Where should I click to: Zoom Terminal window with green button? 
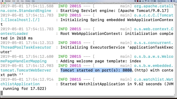(5, 3)
